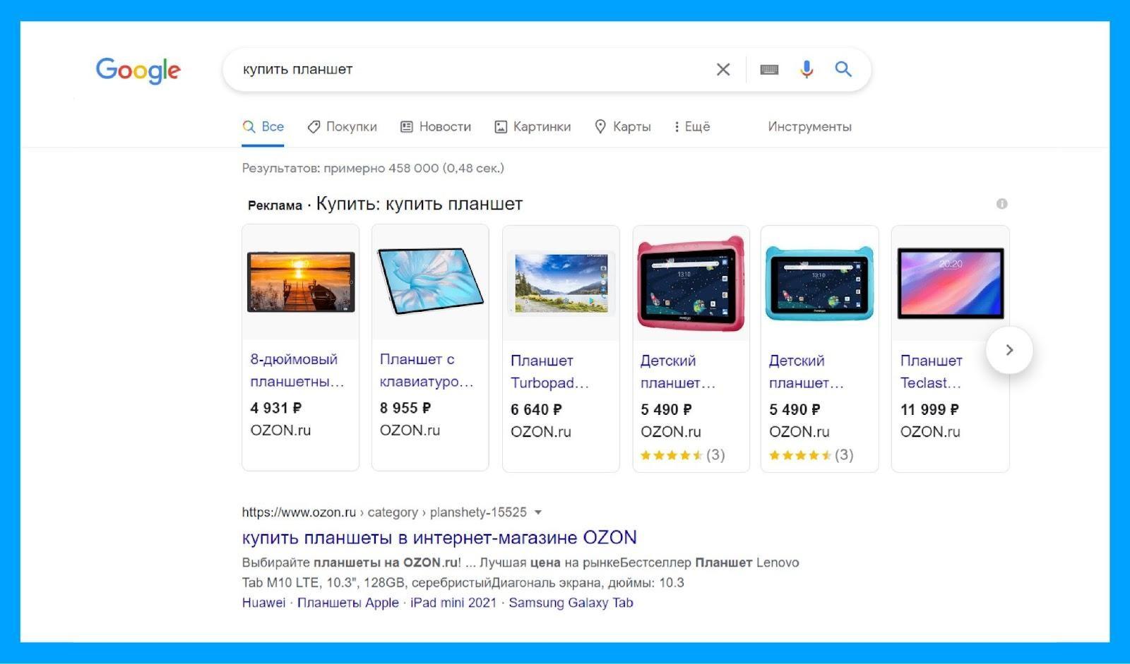Viewport: 1130px width, 664px height.
Task: Click the blue magnifier search icon
Action: point(843,69)
